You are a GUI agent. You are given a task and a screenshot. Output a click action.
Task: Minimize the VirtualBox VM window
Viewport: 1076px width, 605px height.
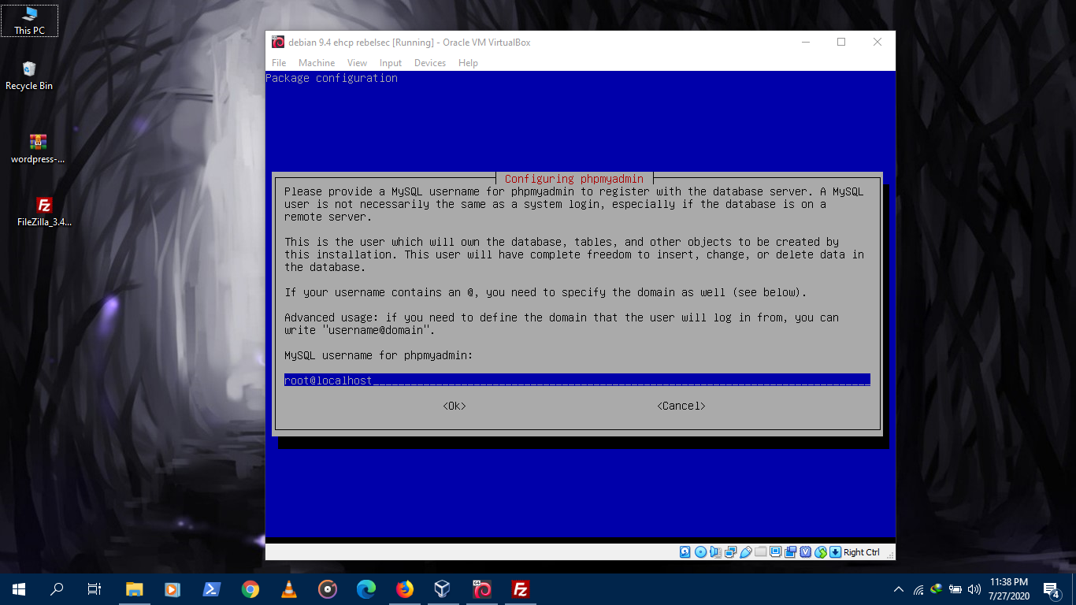[x=805, y=43]
